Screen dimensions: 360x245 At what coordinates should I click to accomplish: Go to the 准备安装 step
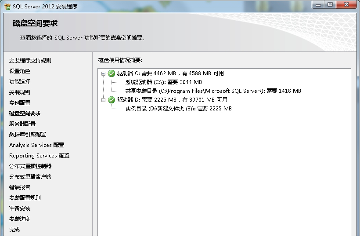20,208
